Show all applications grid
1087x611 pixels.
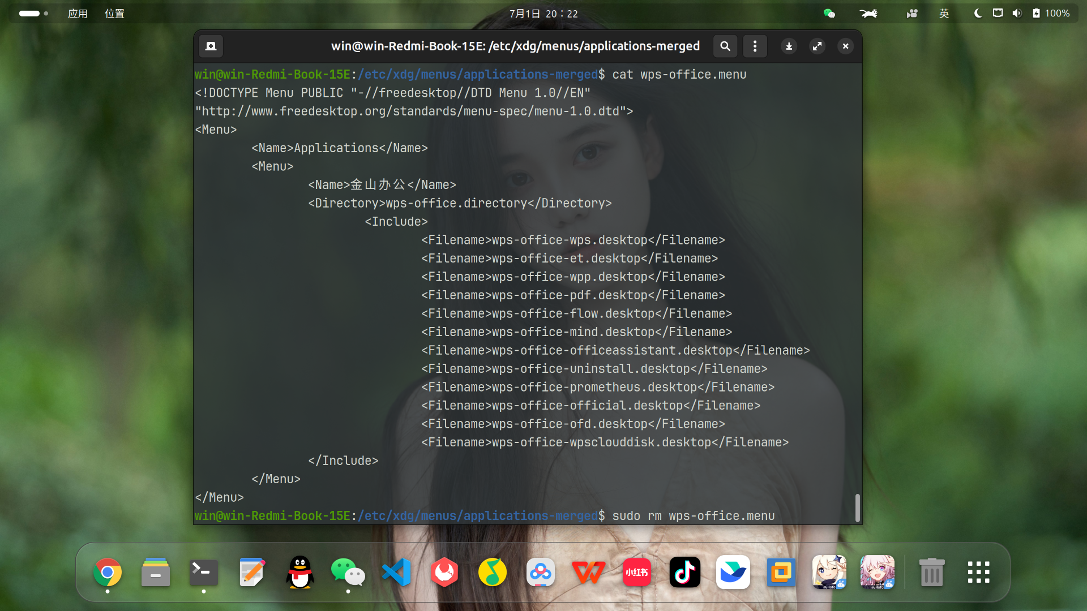click(x=979, y=573)
